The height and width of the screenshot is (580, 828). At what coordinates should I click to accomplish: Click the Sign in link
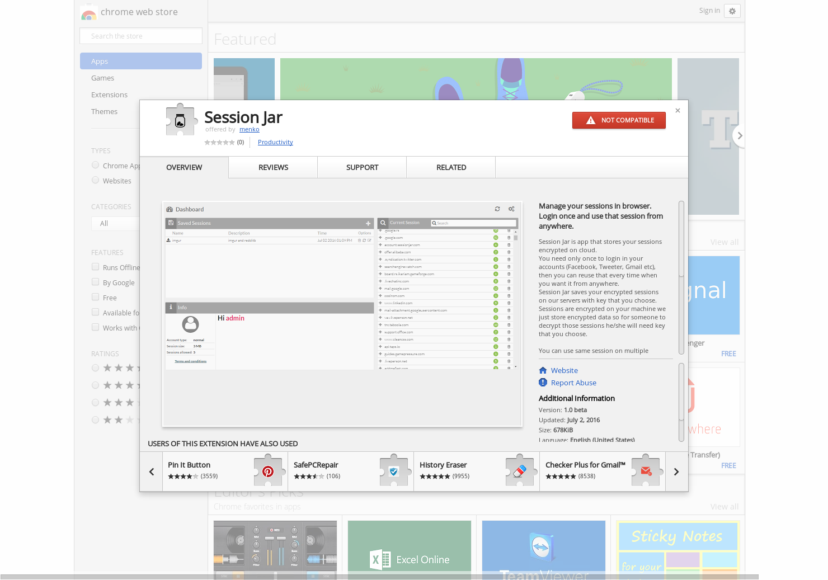coord(709,11)
